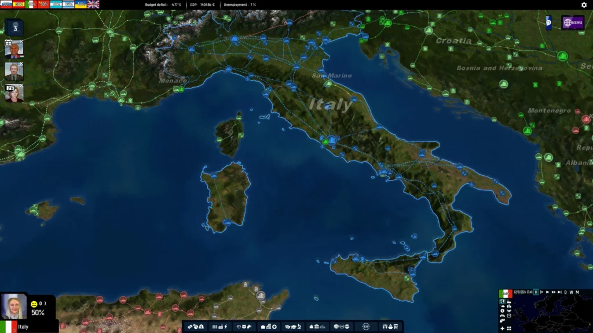
Task: Open the factory and energy menu
Action: tap(219, 327)
